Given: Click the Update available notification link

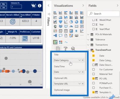Looking at the screenshot, I should [x=101, y=97].
